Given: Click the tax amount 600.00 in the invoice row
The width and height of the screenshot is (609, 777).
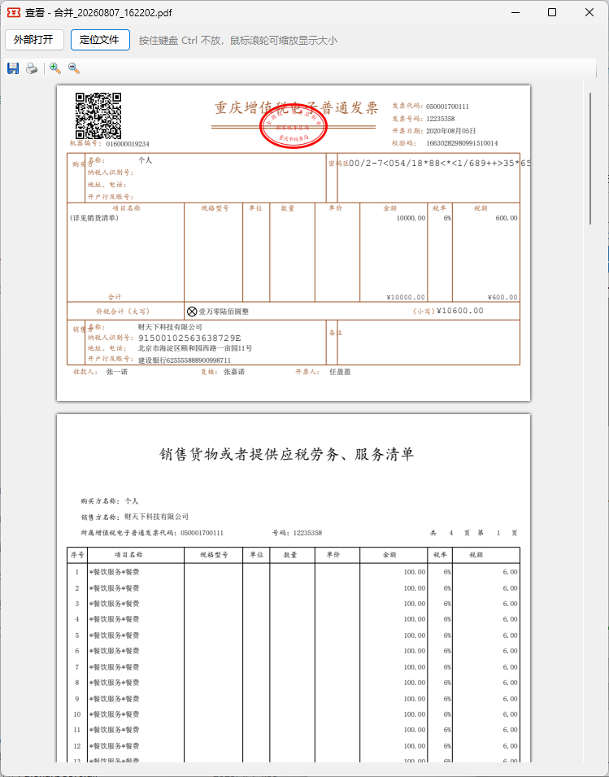Looking at the screenshot, I should (507, 218).
